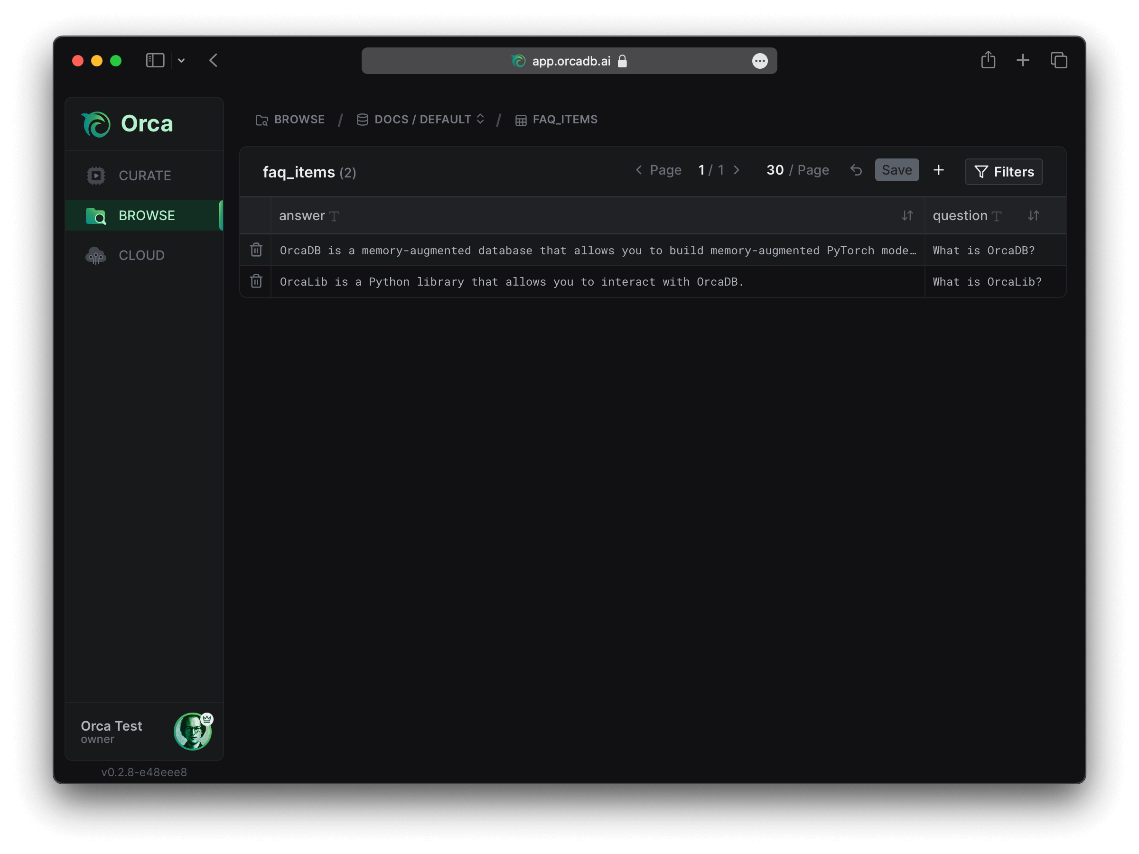This screenshot has height=854, width=1139.
Task: Click the user avatar profile picture
Action: 193,731
